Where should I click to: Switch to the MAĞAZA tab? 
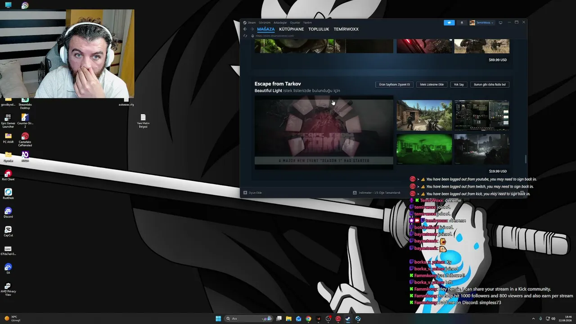tap(266, 29)
